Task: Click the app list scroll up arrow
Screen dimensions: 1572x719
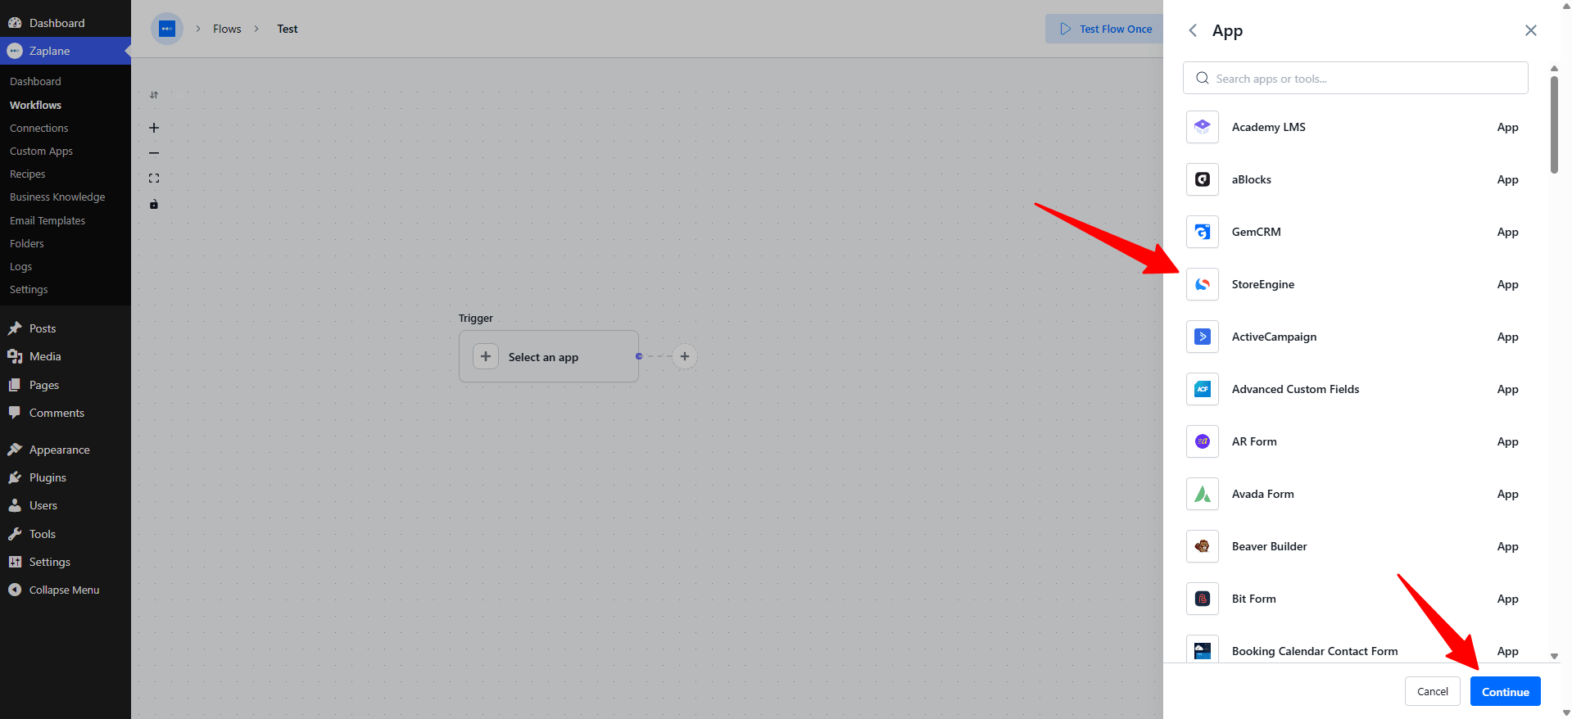Action: [1554, 68]
